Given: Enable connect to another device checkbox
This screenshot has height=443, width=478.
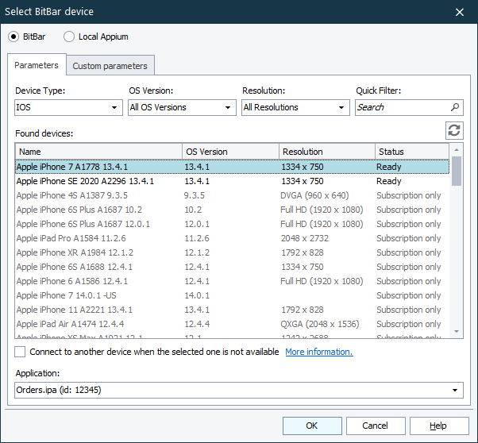Looking at the screenshot, I should 20,352.
